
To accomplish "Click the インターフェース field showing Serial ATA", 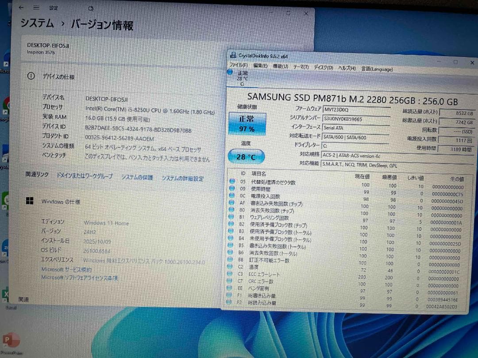I will pos(356,128).
